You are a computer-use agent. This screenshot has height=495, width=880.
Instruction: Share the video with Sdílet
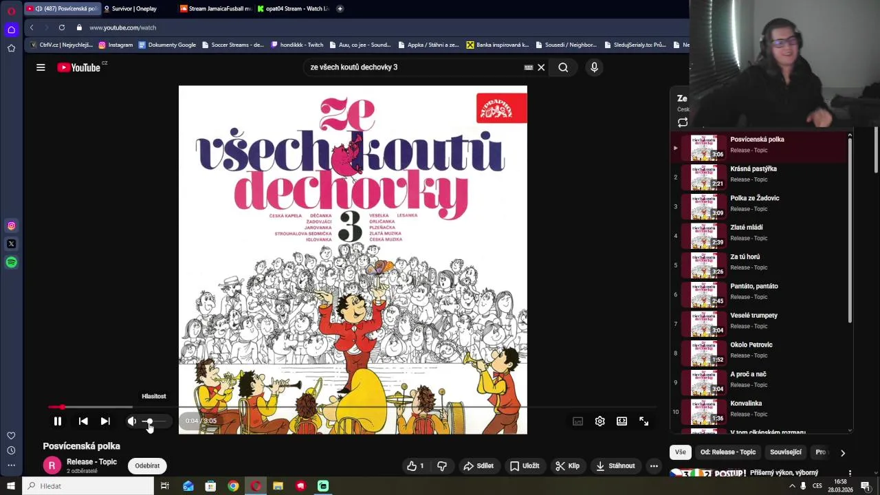pos(478,465)
